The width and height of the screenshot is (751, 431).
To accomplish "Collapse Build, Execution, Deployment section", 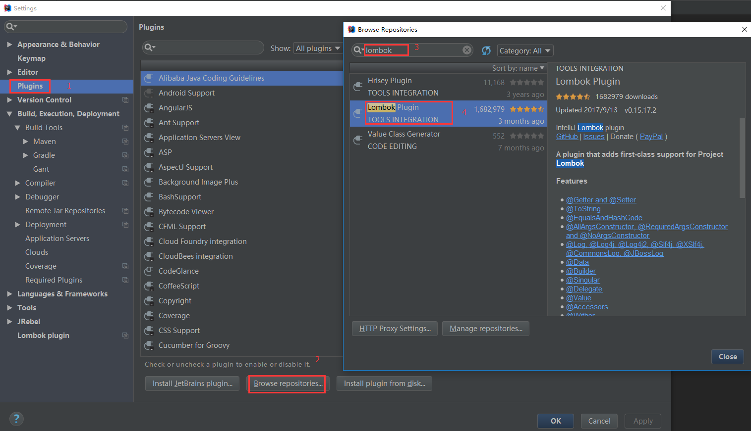I will pos(9,114).
